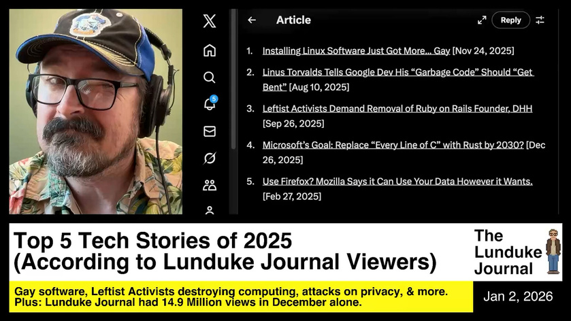This screenshot has height=321, width=571.
Task: Open the Firefox Mozilla data story link
Action: 397,182
